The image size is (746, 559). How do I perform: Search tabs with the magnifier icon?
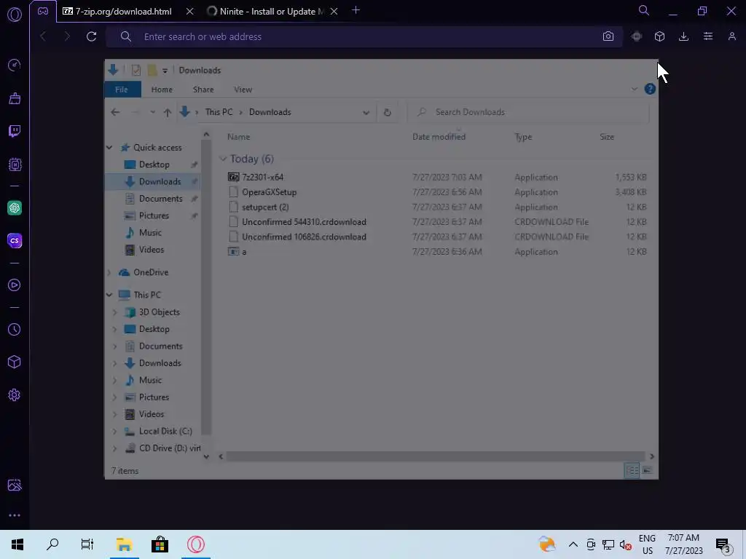[644, 10]
